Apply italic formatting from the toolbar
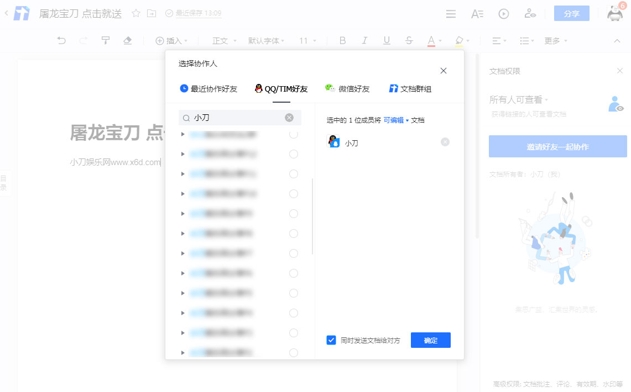Screen dimensions: 631x392 [x=364, y=40]
